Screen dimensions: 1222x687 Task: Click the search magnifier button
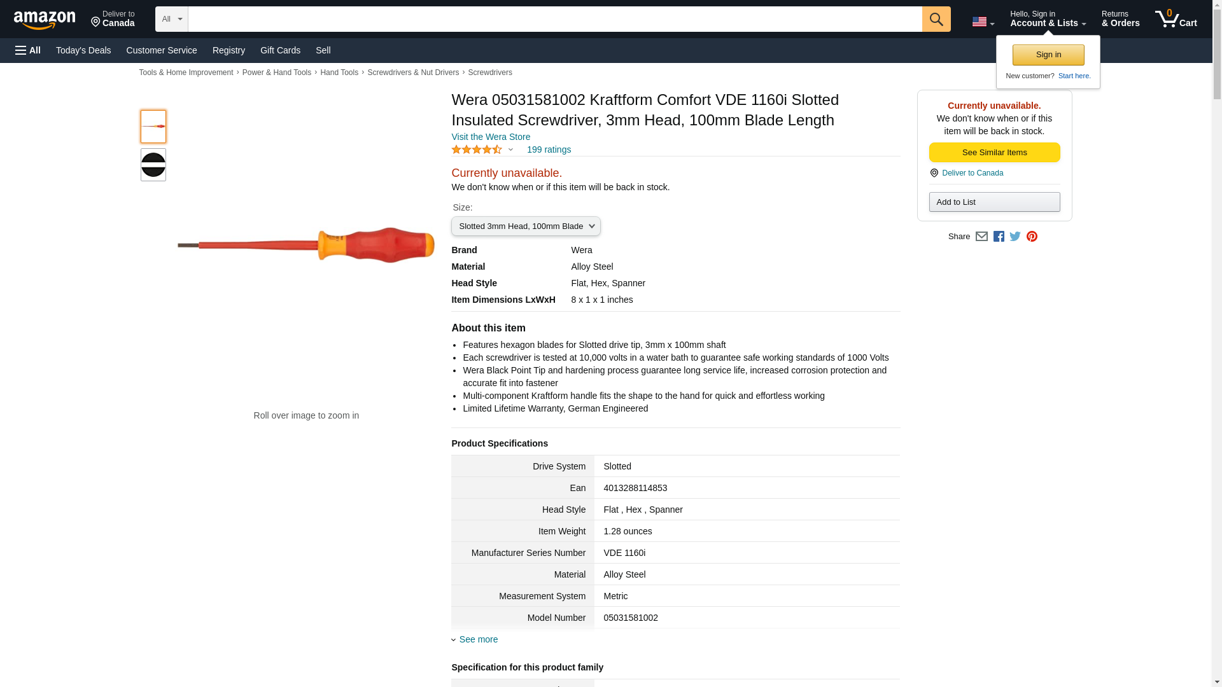click(936, 19)
